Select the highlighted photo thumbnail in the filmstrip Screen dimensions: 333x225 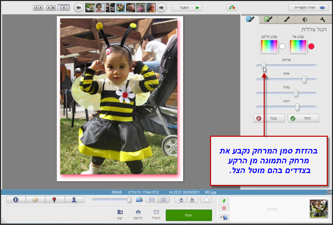point(121,7)
